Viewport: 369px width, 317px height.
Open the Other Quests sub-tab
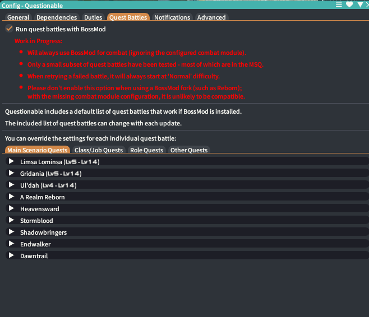189,150
